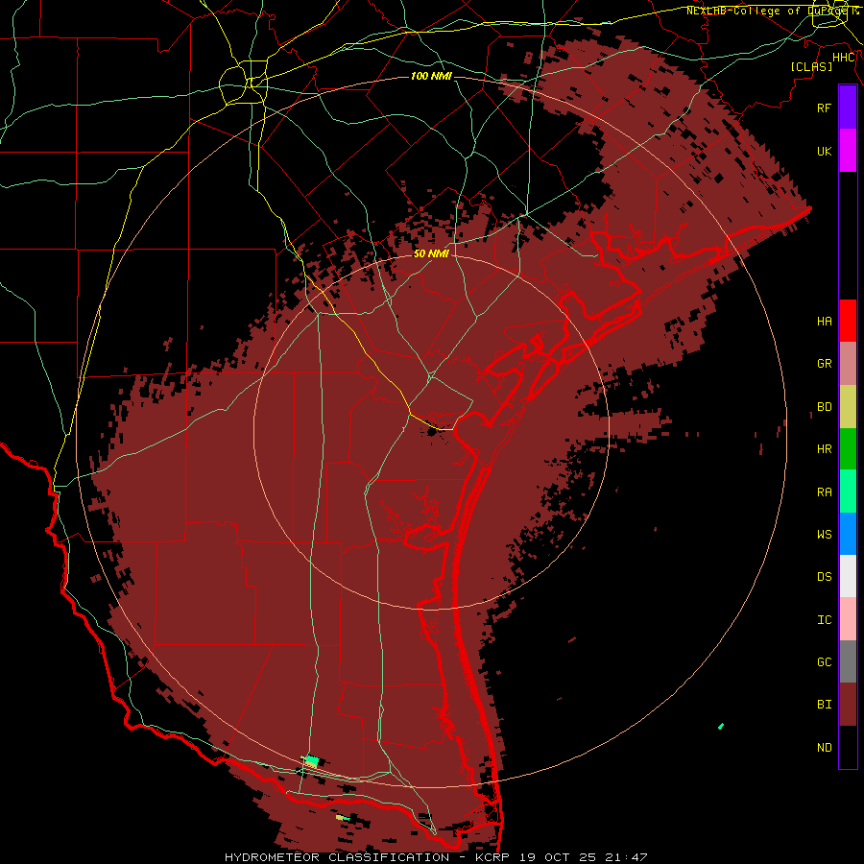The image size is (864, 864).
Task: Click the yellow highway loop circle in the northwest
Action: click(x=243, y=84)
